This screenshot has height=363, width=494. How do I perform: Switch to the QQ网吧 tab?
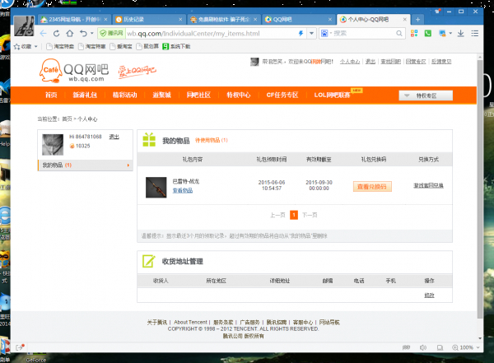tap(298, 20)
